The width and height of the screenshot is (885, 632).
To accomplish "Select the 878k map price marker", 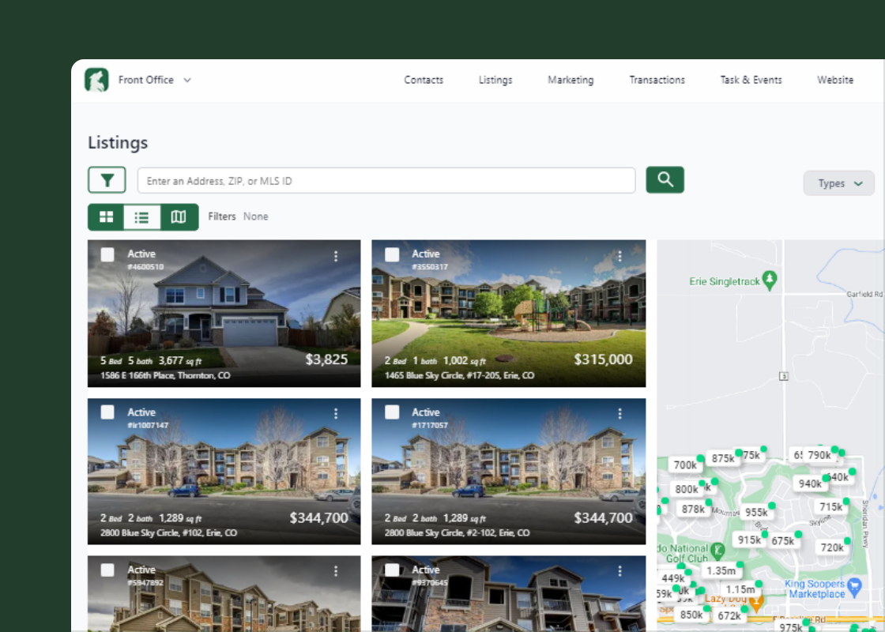I will (693, 509).
